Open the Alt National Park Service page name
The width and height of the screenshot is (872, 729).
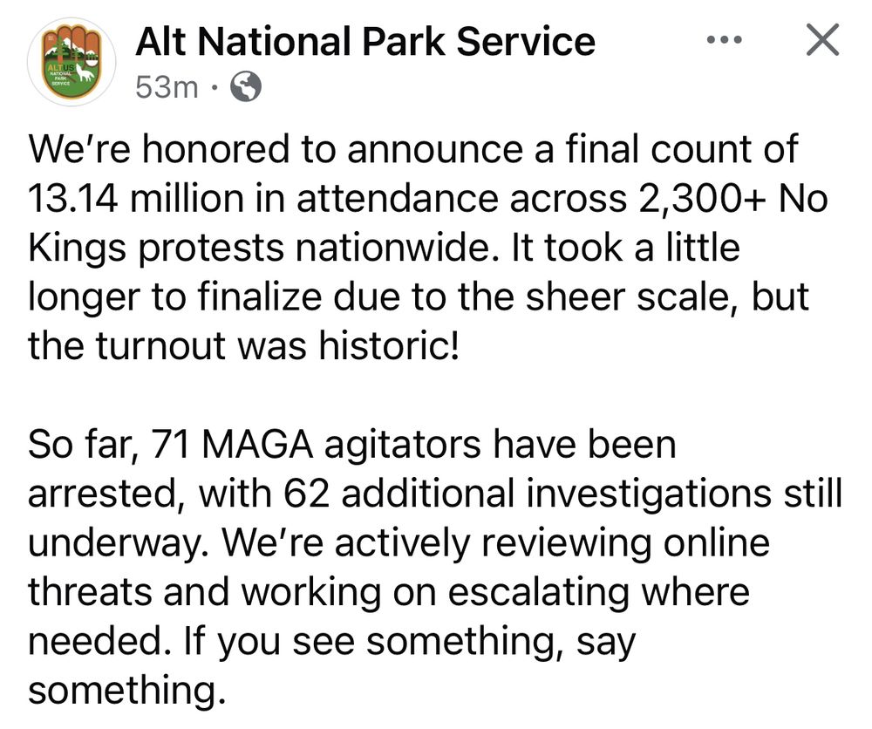click(x=365, y=41)
